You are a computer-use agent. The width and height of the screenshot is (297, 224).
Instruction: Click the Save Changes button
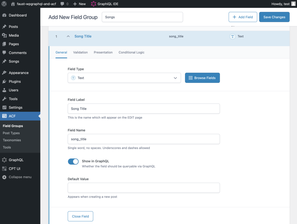(274, 17)
